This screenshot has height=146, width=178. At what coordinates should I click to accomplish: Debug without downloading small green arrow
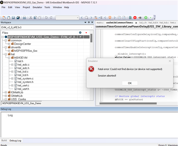[151, 18]
